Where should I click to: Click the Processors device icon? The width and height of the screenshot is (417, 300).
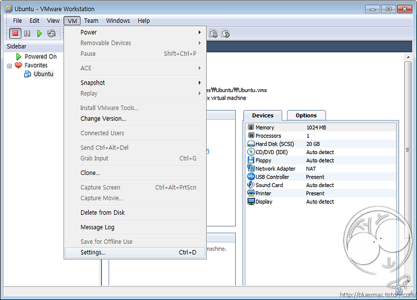pyautogui.click(x=251, y=136)
